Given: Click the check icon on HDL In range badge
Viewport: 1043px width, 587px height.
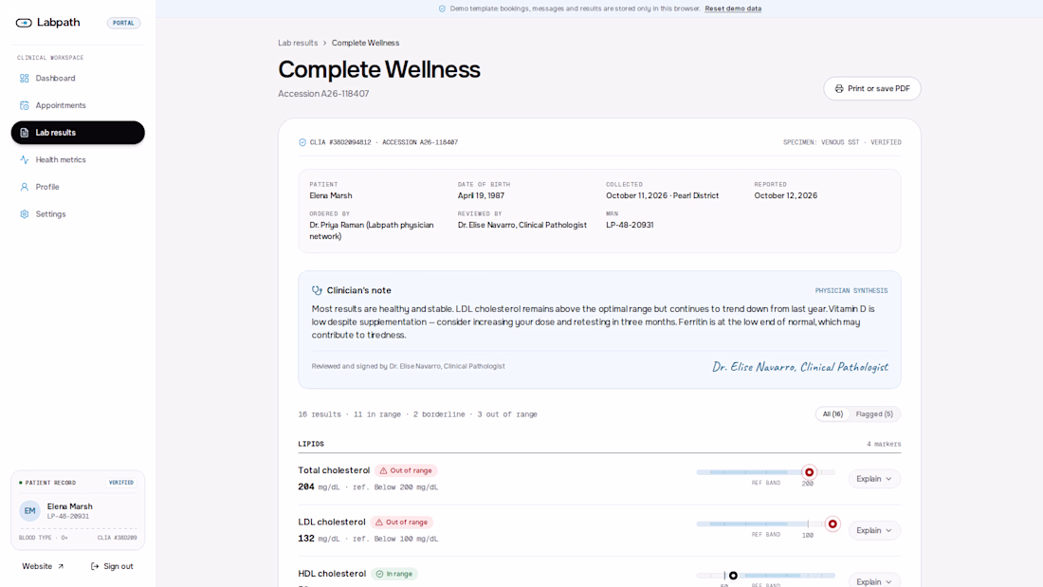Looking at the screenshot, I should click(380, 574).
